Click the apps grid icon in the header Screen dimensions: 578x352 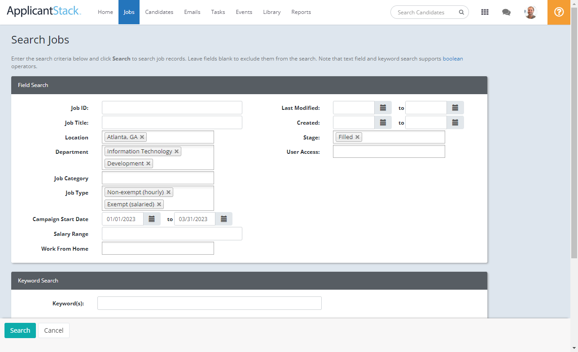(x=485, y=12)
